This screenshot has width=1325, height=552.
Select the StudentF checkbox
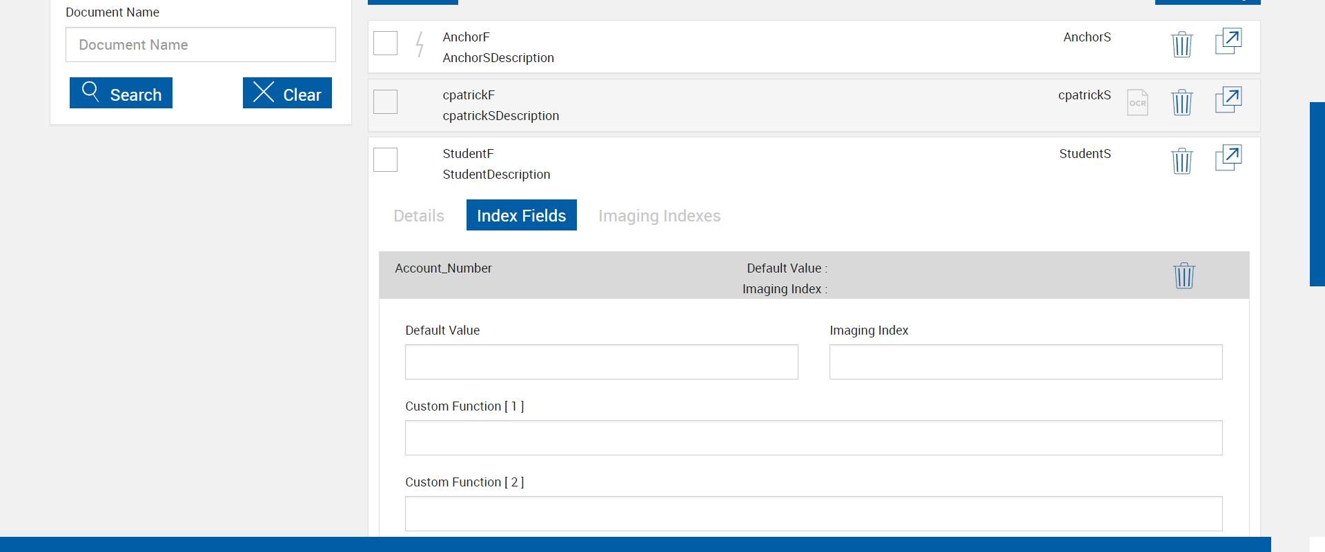[385, 160]
